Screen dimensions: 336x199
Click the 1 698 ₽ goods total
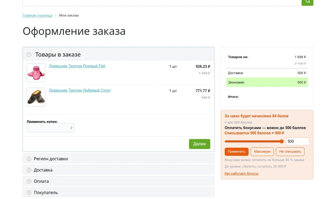pos(300,57)
